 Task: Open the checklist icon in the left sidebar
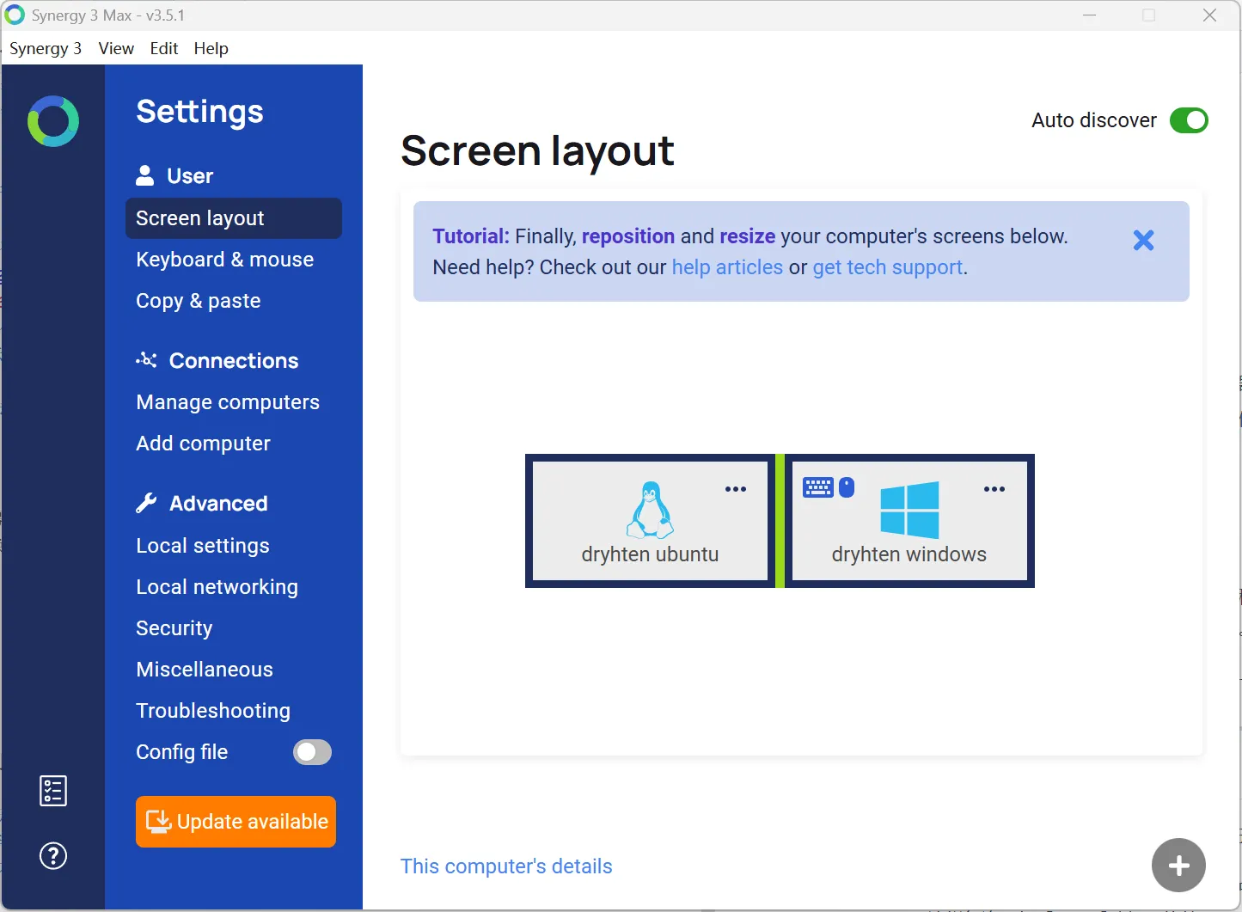[x=53, y=791]
